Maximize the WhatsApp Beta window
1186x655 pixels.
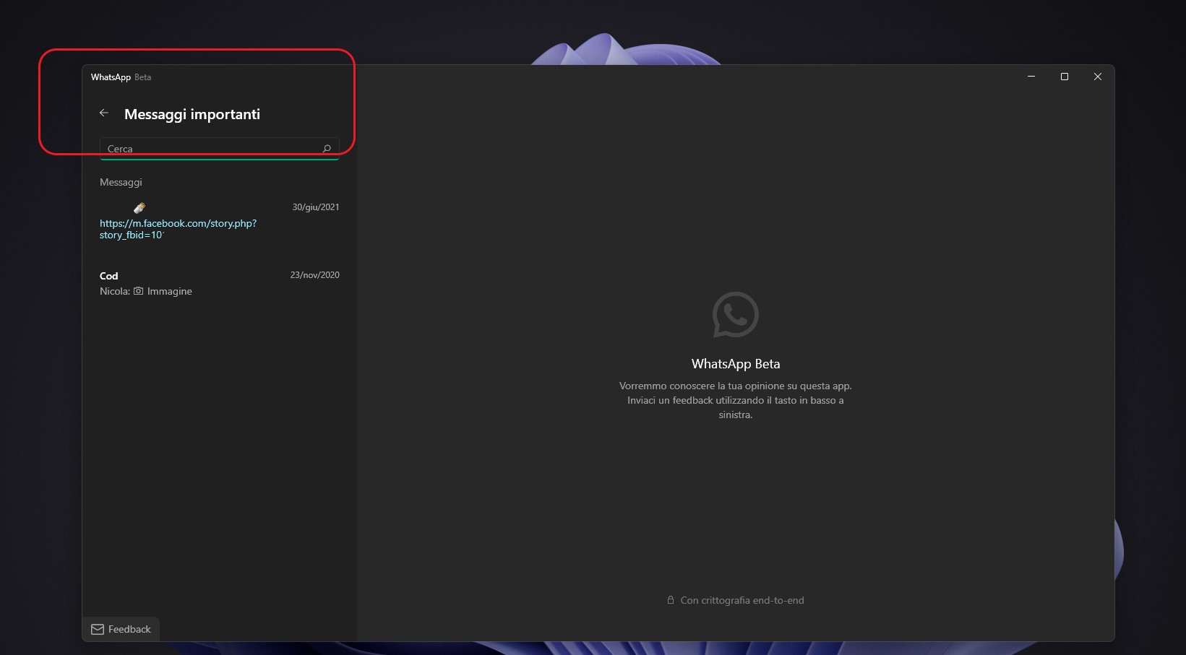tap(1065, 77)
